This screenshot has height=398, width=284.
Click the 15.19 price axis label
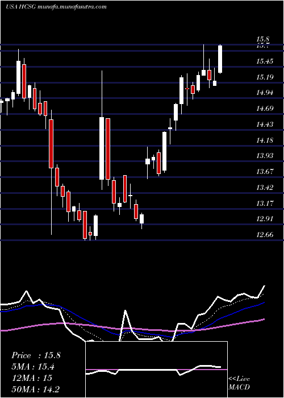[265, 77]
